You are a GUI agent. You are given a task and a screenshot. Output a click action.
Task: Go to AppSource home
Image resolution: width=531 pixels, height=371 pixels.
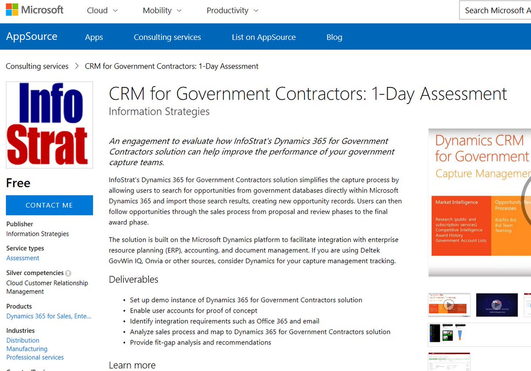(31, 36)
